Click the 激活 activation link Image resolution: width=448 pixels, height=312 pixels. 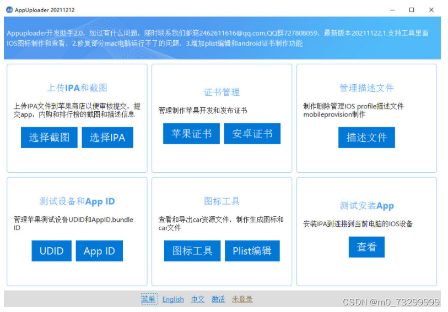(218, 299)
